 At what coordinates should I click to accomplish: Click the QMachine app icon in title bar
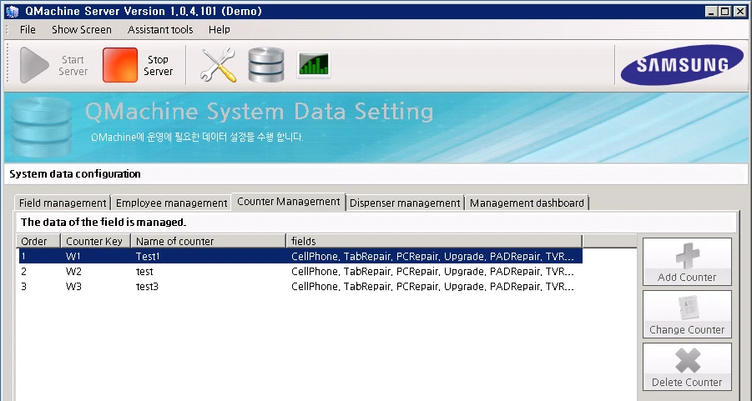click(12, 11)
